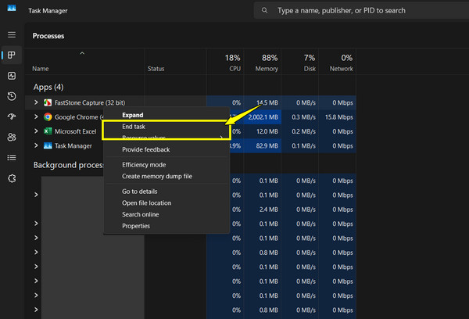This screenshot has width=469, height=319.
Task: Click Excel's 0.2 MB/s disk value
Action: [x=303, y=131]
